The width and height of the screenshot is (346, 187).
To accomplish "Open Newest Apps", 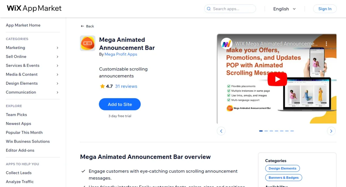I will [x=18, y=123].
